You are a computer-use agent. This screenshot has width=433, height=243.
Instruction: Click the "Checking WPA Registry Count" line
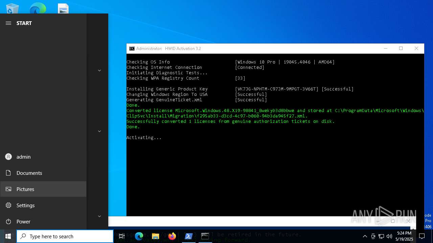pyautogui.click(x=163, y=78)
